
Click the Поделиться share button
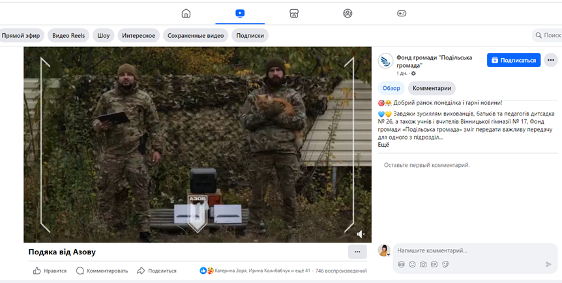[156, 271]
